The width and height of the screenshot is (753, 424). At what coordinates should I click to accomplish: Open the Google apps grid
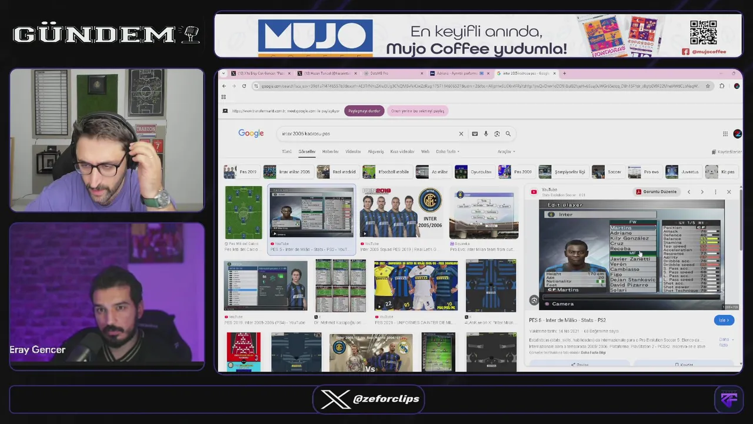725,134
